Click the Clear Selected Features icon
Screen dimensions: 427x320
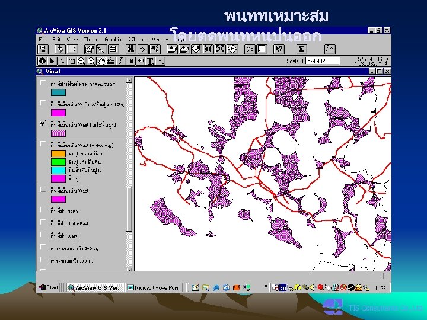click(x=262, y=49)
